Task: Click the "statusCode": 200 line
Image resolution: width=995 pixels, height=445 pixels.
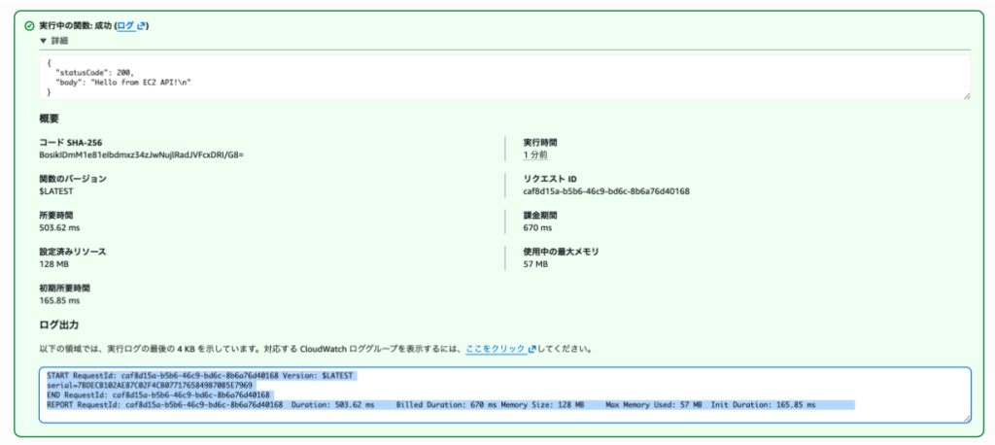Action: click(x=94, y=73)
